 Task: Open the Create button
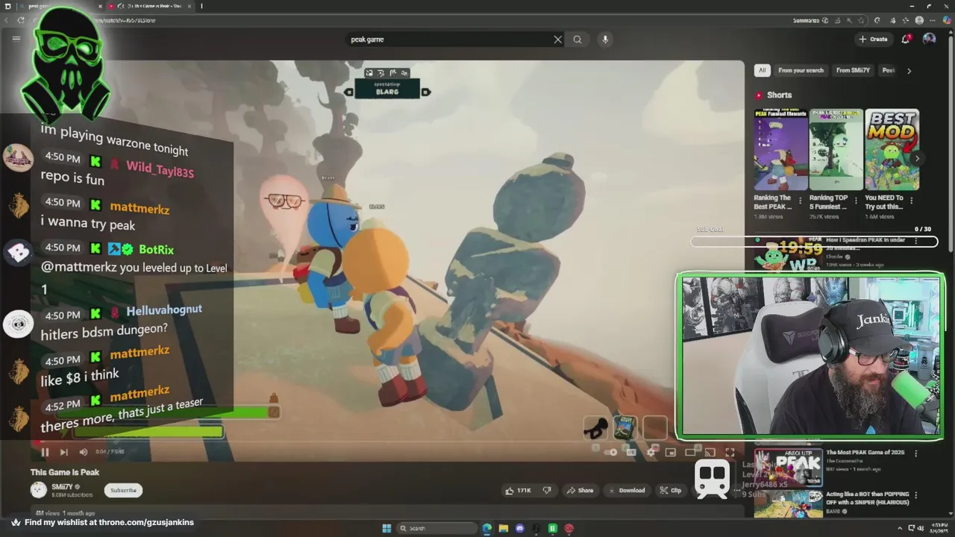click(873, 39)
